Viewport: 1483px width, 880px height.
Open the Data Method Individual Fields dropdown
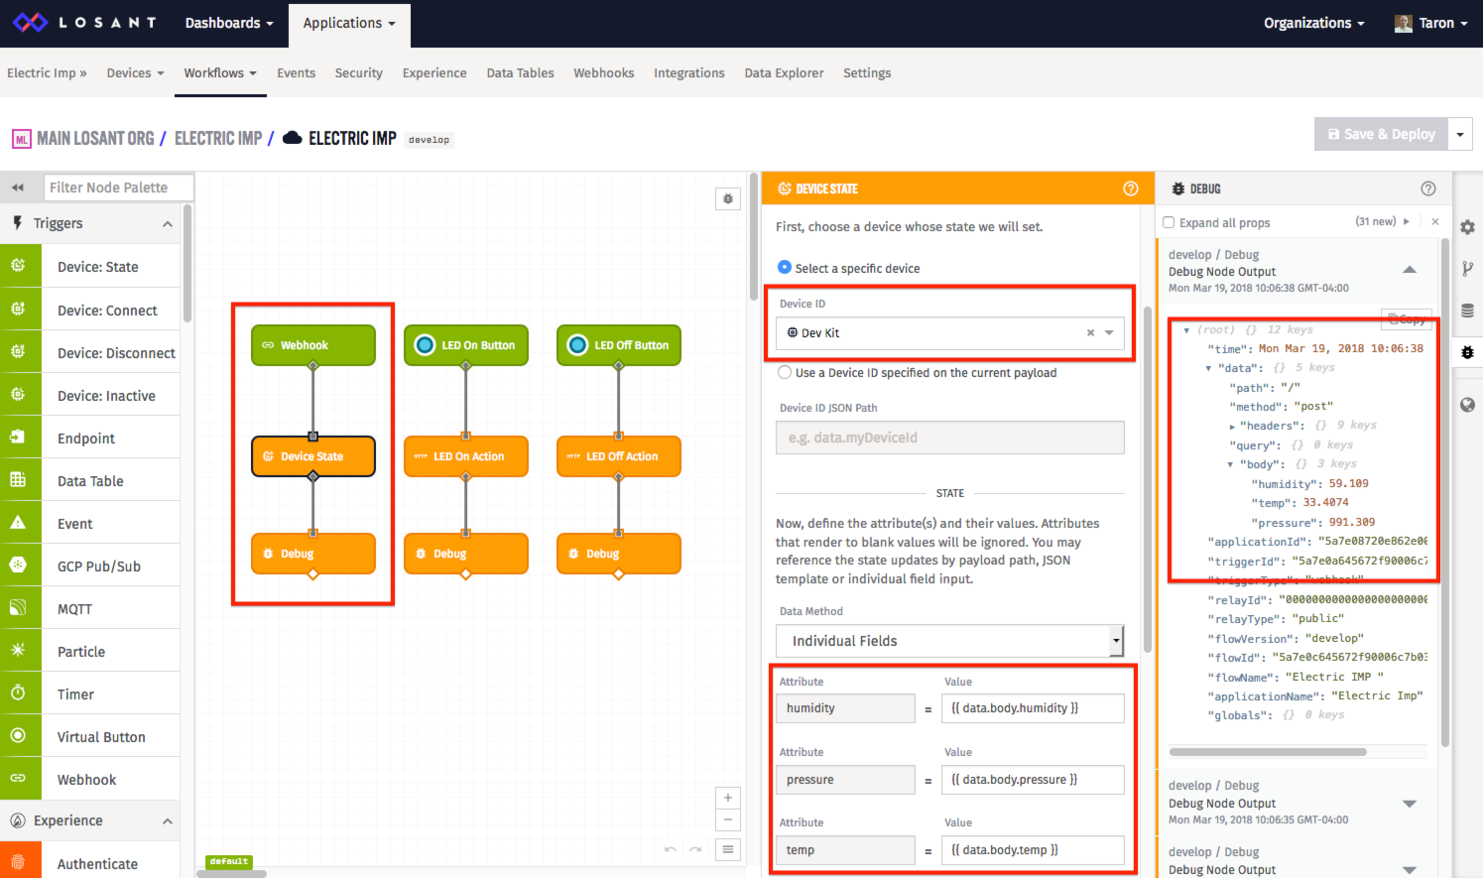click(x=949, y=641)
